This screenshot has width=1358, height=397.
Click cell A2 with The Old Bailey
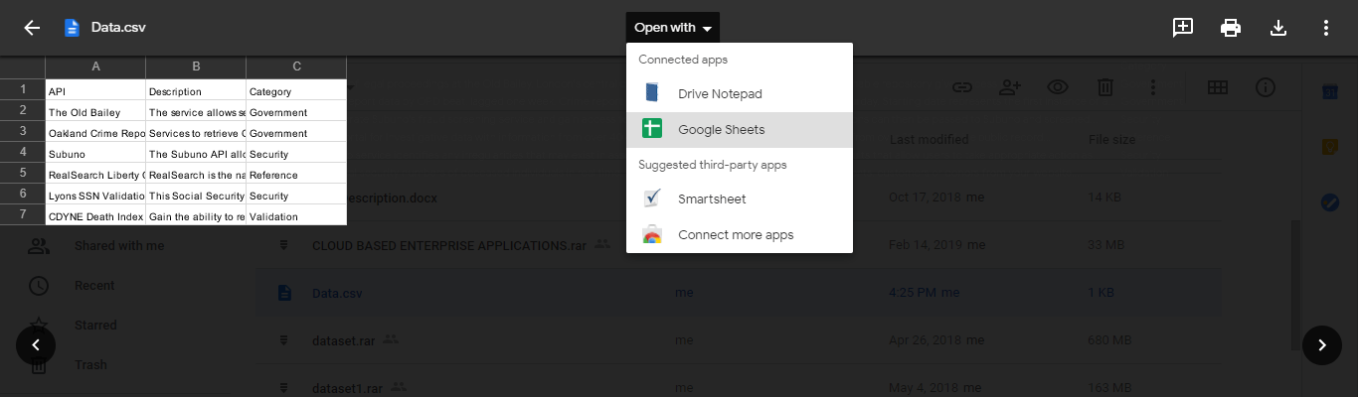pyautogui.click(x=95, y=112)
